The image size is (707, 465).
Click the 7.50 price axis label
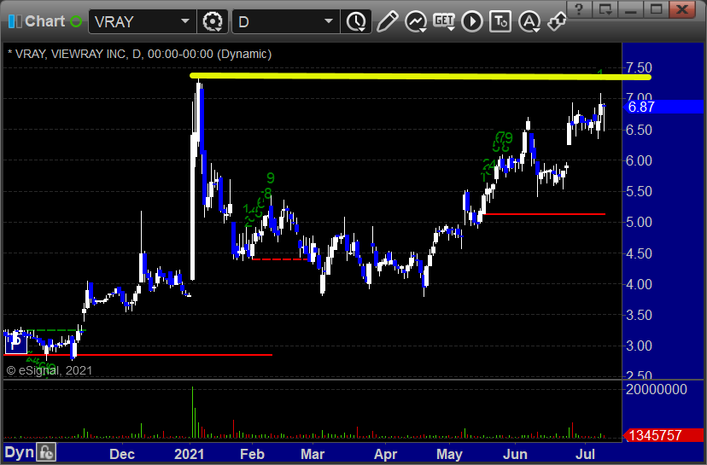(639, 68)
